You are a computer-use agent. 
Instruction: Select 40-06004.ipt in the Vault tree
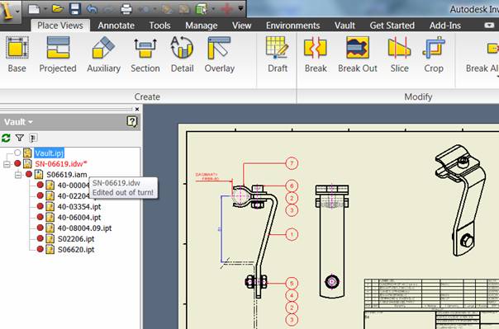(79, 218)
